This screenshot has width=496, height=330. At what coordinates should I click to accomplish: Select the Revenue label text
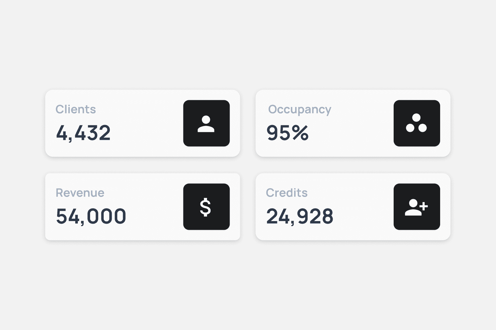tap(80, 193)
